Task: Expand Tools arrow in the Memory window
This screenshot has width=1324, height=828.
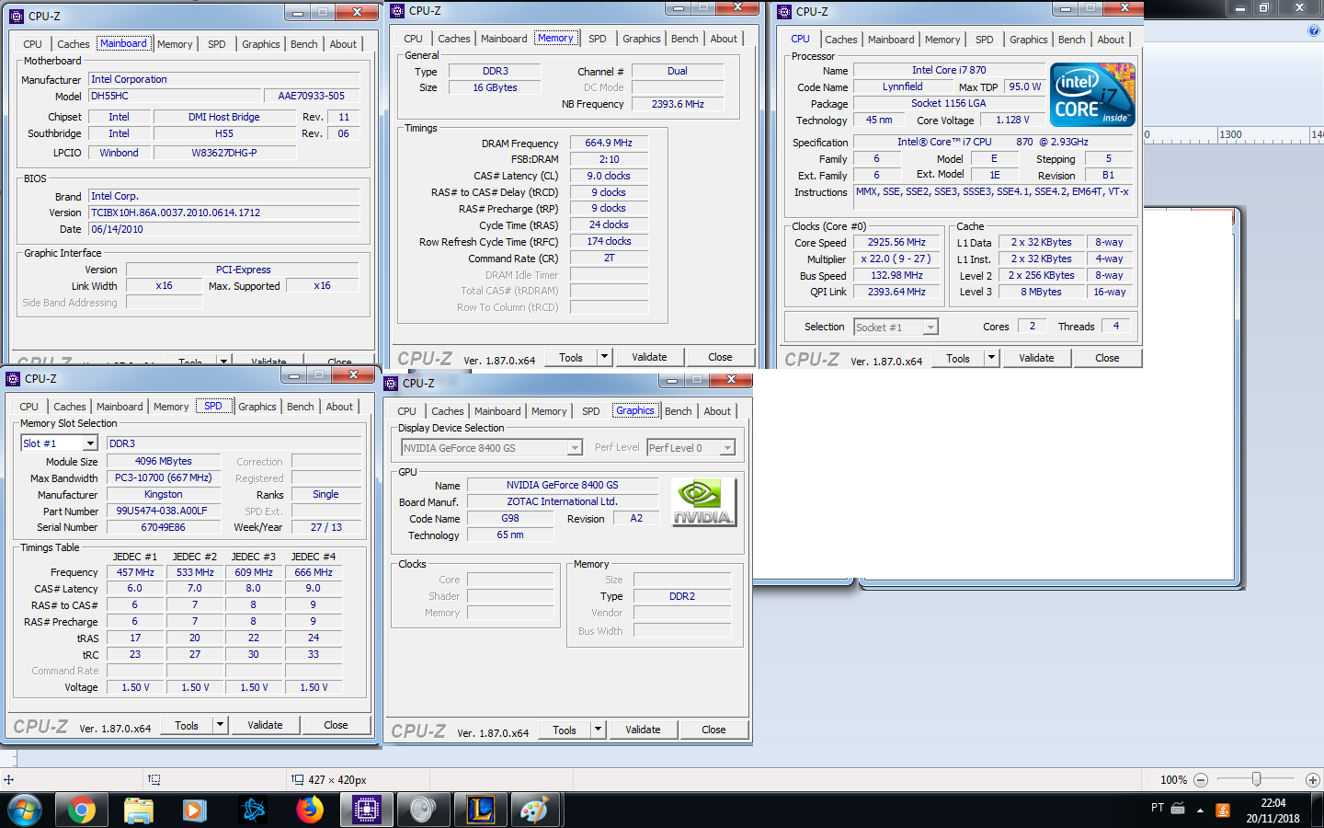Action: coord(604,357)
